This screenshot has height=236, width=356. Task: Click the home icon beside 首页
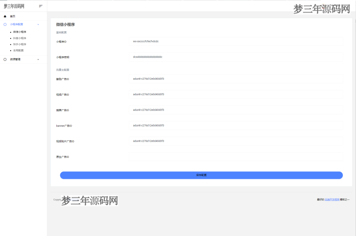pos(5,16)
